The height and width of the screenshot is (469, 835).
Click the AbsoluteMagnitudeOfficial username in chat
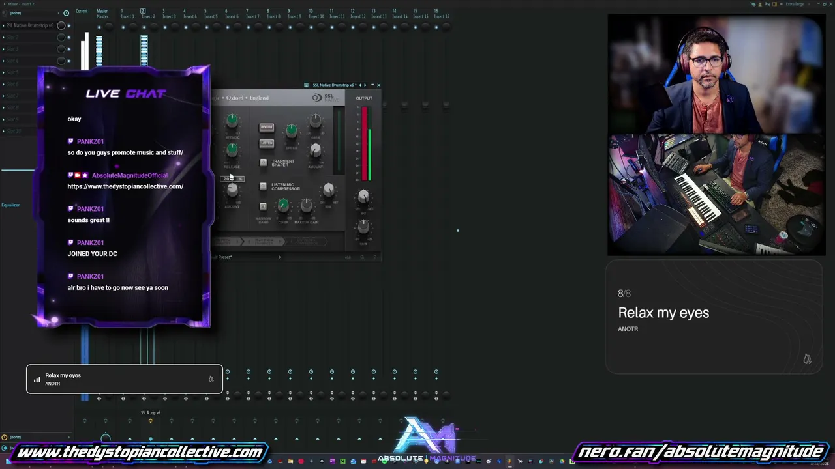[x=130, y=175]
